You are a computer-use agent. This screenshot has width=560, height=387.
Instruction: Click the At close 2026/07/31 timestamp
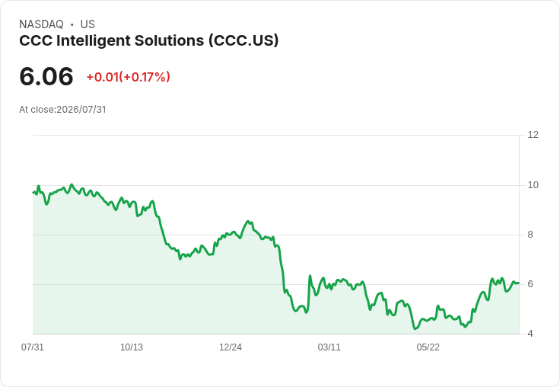[62, 110]
